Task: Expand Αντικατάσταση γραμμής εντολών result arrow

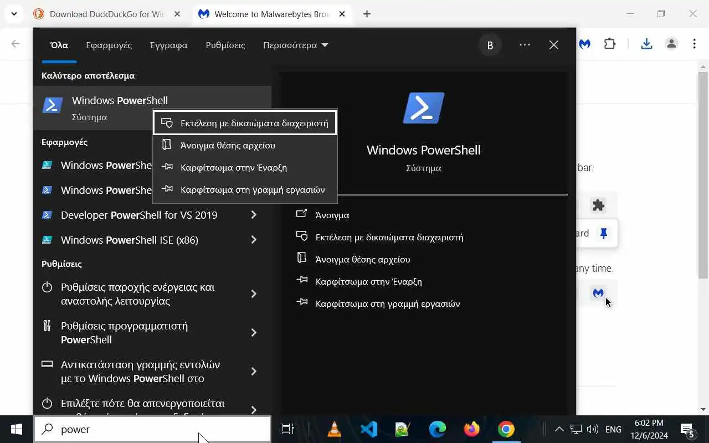Action: [254, 372]
